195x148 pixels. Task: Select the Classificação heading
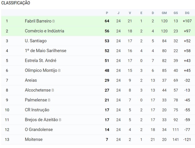16,3
